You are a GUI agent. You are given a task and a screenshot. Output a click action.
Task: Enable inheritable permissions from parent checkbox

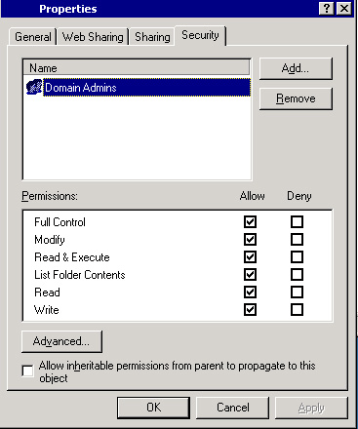click(27, 370)
